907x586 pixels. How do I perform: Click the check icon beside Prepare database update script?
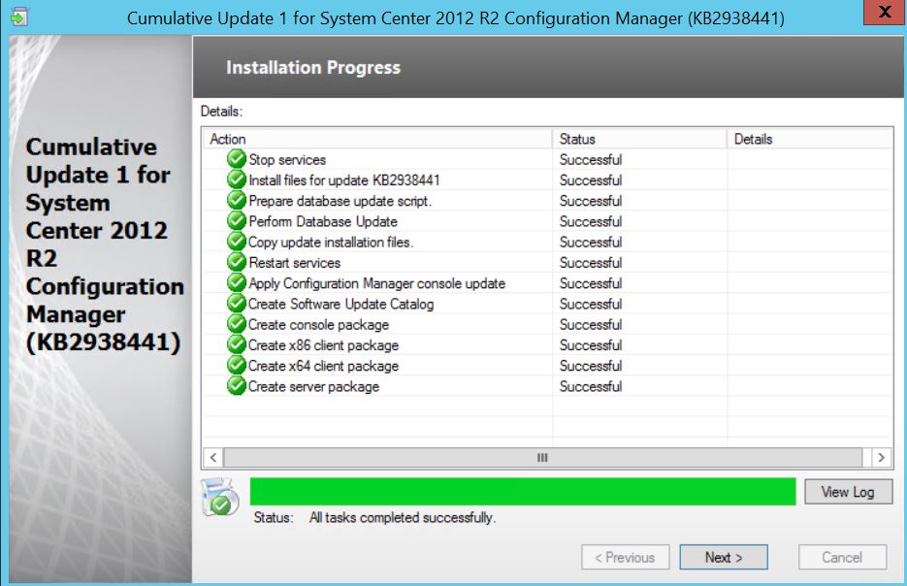[237, 200]
